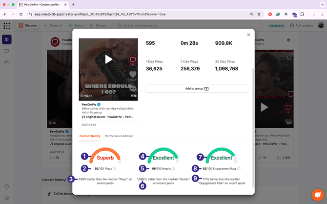Open a new browser tab
This screenshot has height=204, width=327.
[x=73, y=4]
